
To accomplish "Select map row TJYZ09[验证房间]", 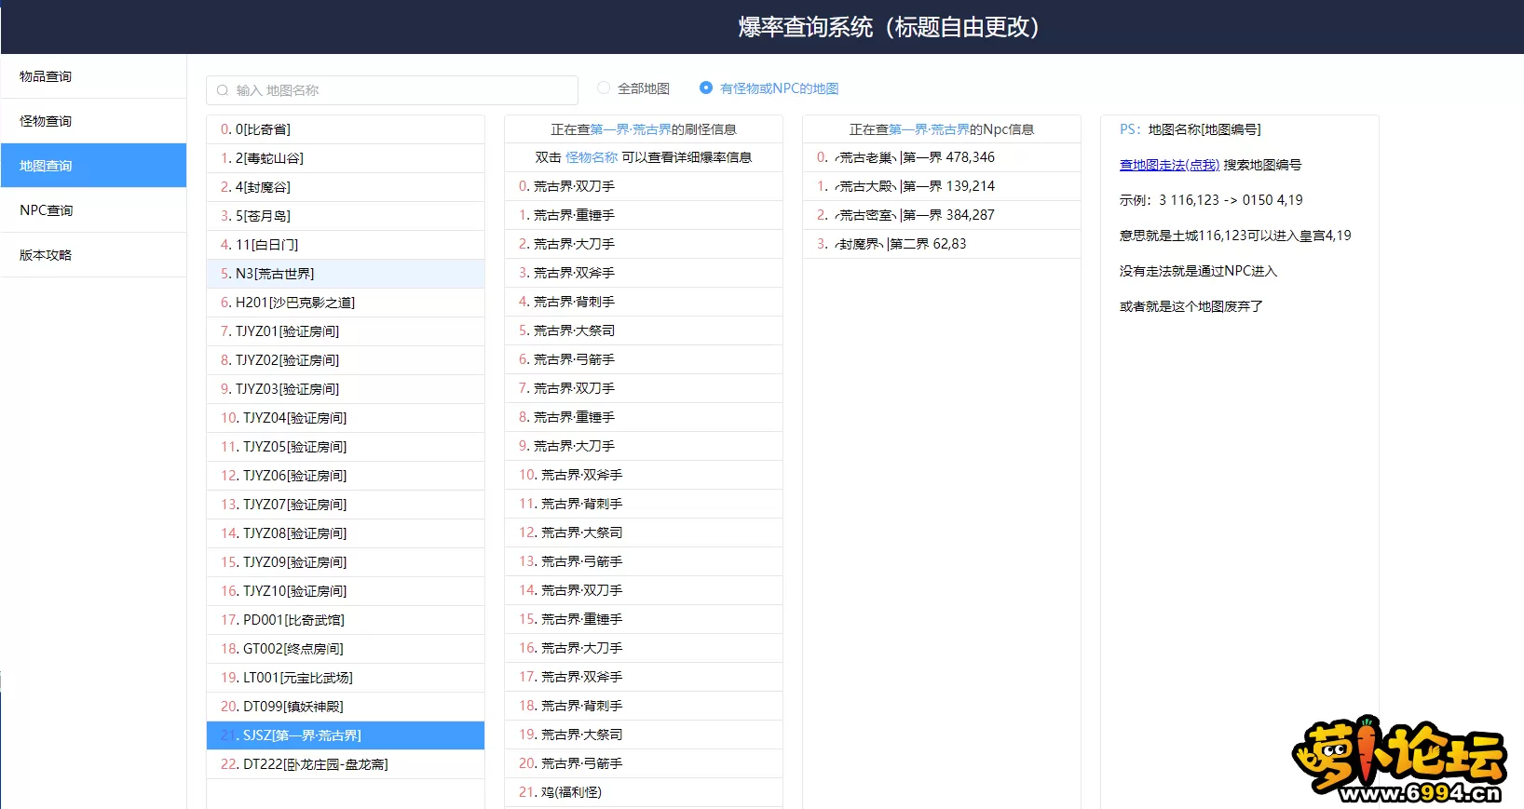I will click(346, 562).
